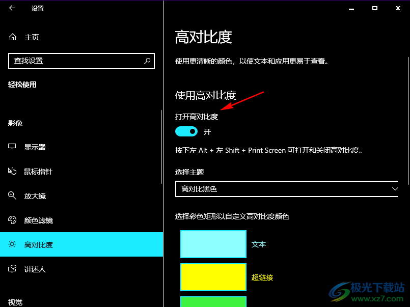Click the magnifier icon for 放大镜
Image resolution: width=410 pixels, height=307 pixels.
click(12, 196)
